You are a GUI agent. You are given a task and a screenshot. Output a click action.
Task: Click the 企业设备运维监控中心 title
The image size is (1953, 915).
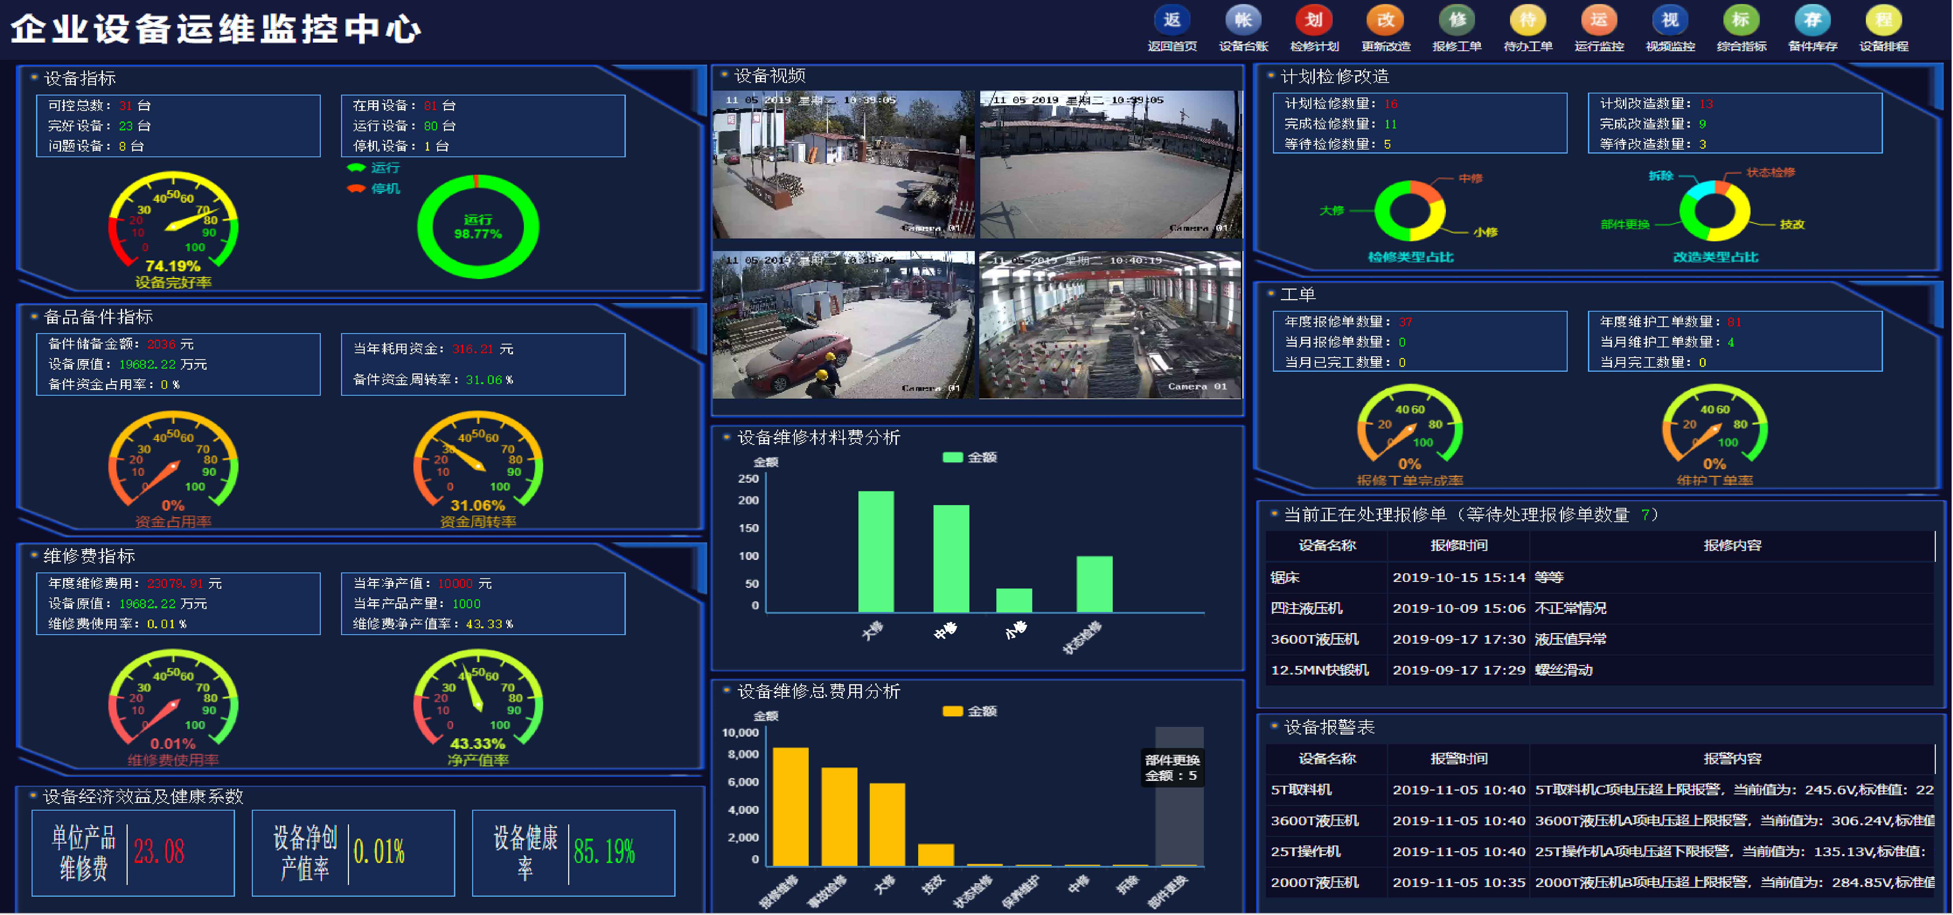[x=215, y=29]
